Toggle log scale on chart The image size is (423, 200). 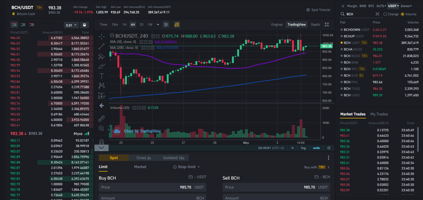point(303,148)
